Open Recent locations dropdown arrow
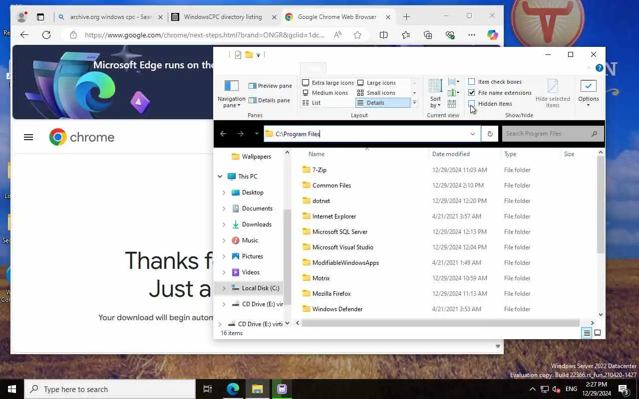639x399 pixels. coord(257,134)
